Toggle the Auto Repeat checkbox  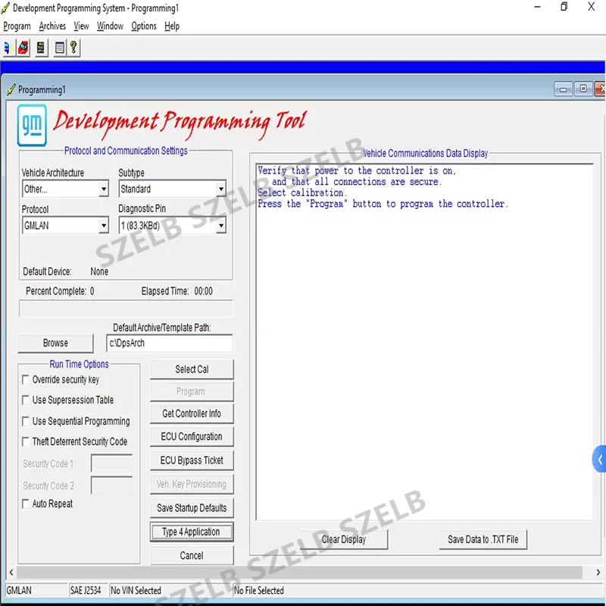27,504
